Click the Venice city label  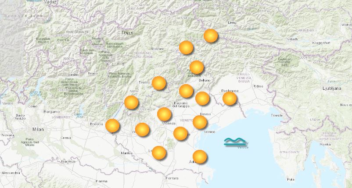pyautogui.click(x=209, y=132)
